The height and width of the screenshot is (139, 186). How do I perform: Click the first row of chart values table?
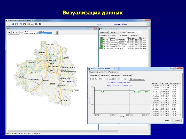point(165,85)
